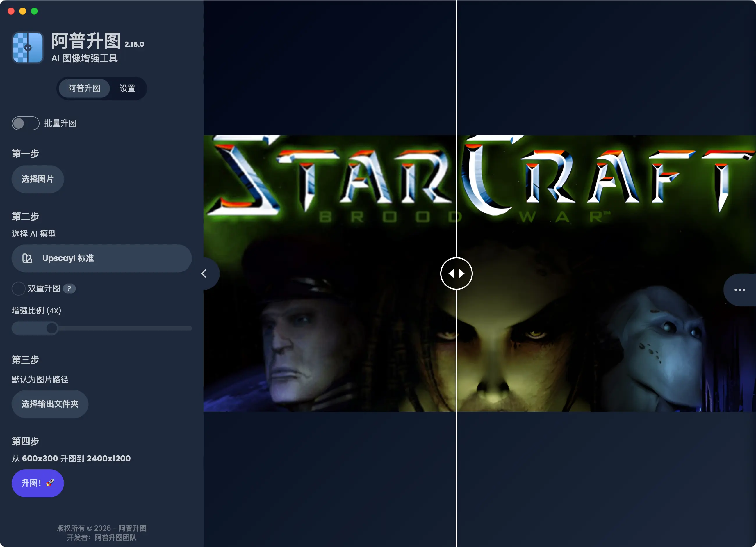Image resolution: width=756 pixels, height=547 pixels.
Task: Click the 选择输出文件夹 button
Action: point(50,404)
